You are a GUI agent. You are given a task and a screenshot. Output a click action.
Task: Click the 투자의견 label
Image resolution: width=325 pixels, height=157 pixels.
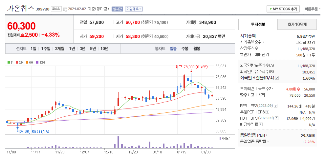[247, 89]
